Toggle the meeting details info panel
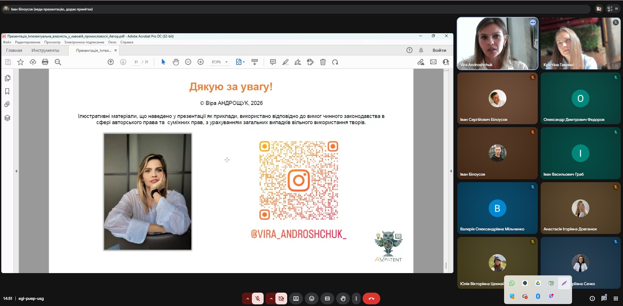Screen dimensions: 623x306 pos(592,299)
